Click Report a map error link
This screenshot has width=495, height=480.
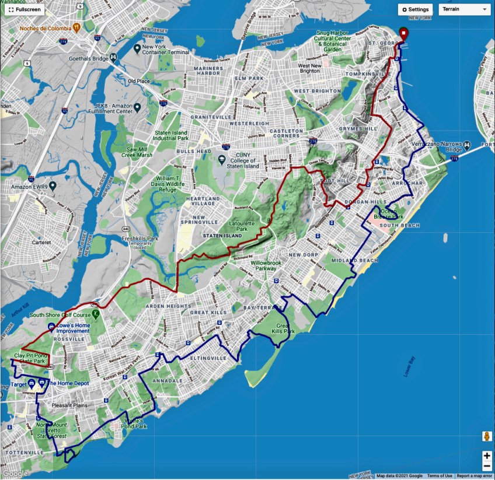click(x=474, y=476)
